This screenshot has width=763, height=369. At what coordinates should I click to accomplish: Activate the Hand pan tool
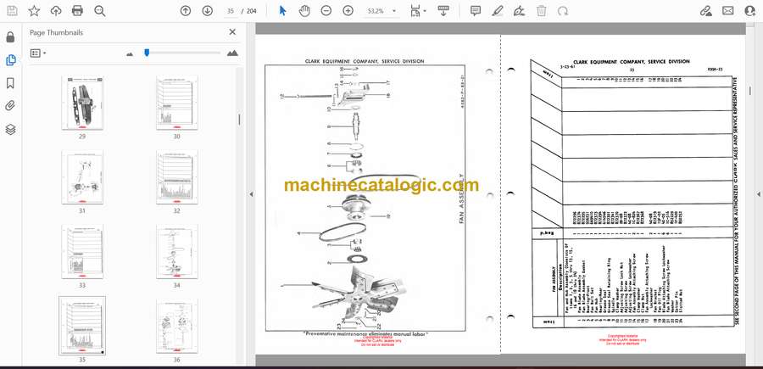tap(304, 11)
